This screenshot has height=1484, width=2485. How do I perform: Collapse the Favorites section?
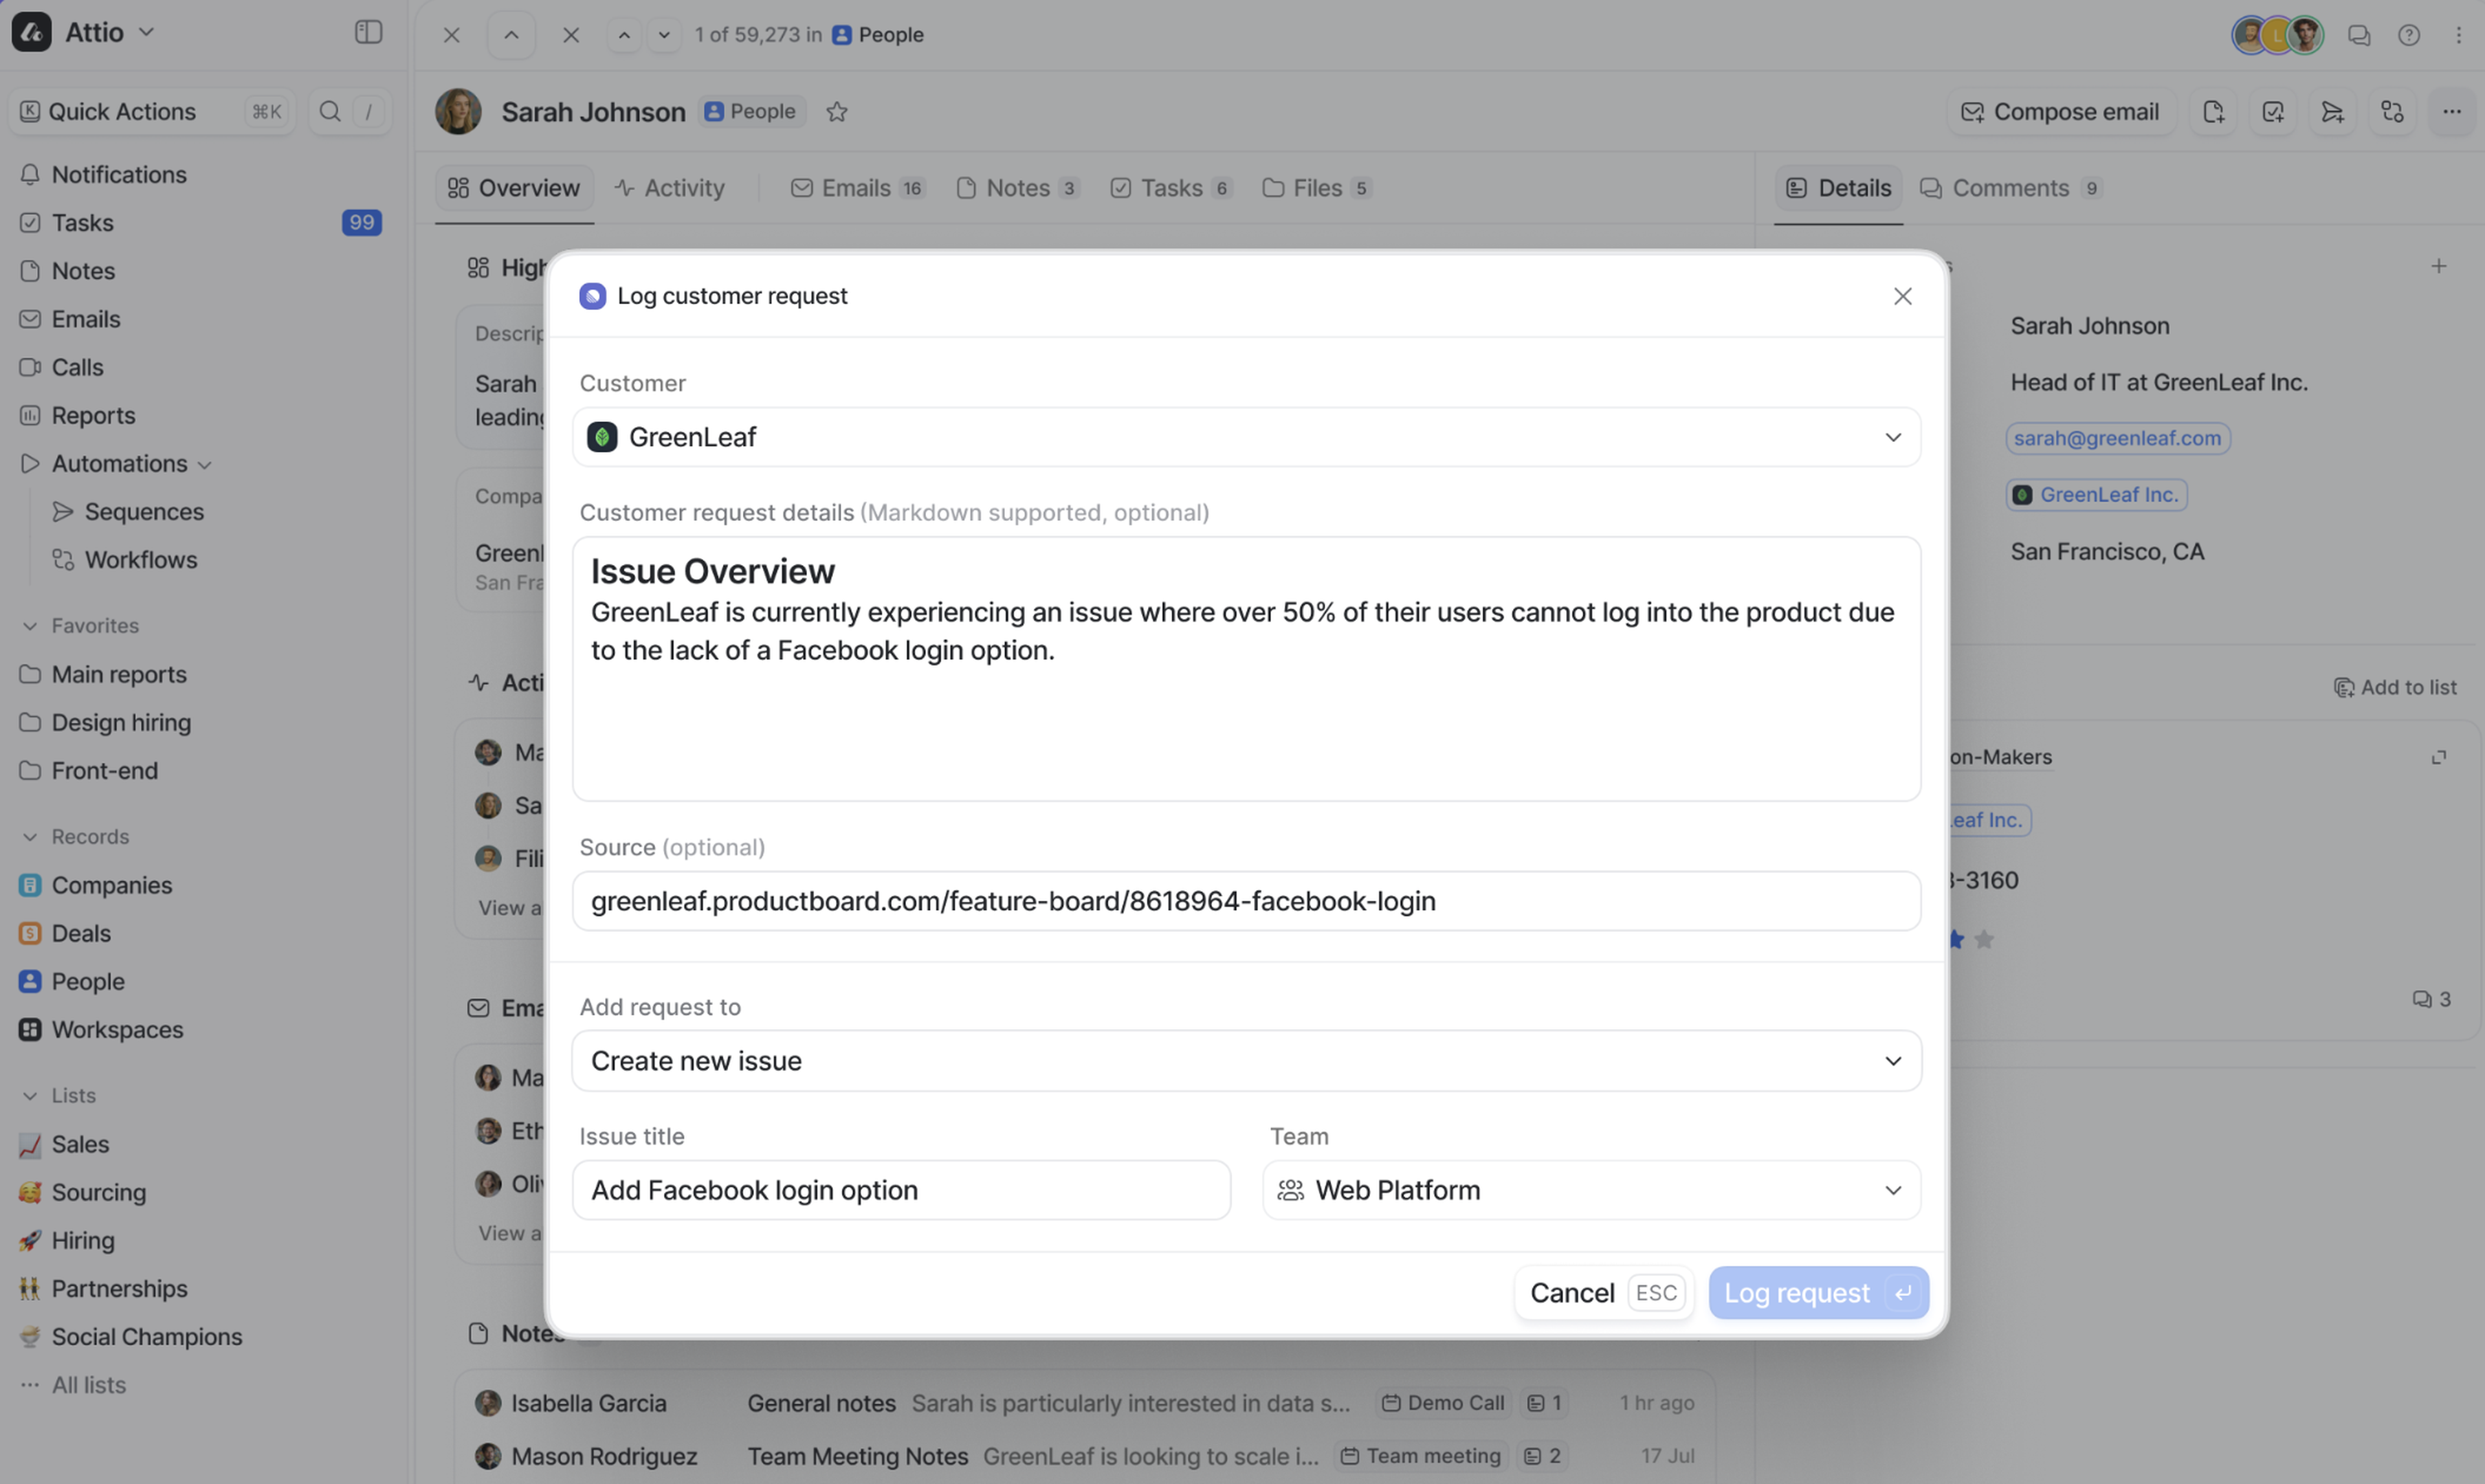tap(30, 626)
